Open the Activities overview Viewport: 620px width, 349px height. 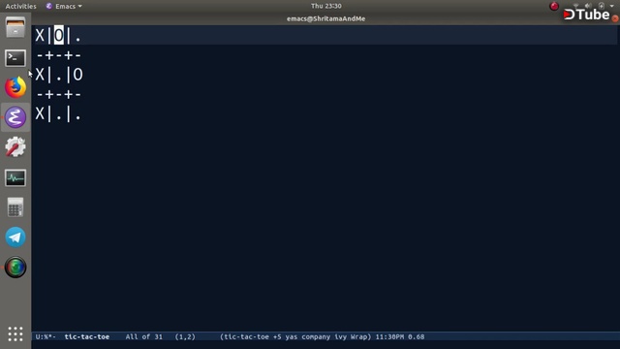click(20, 6)
